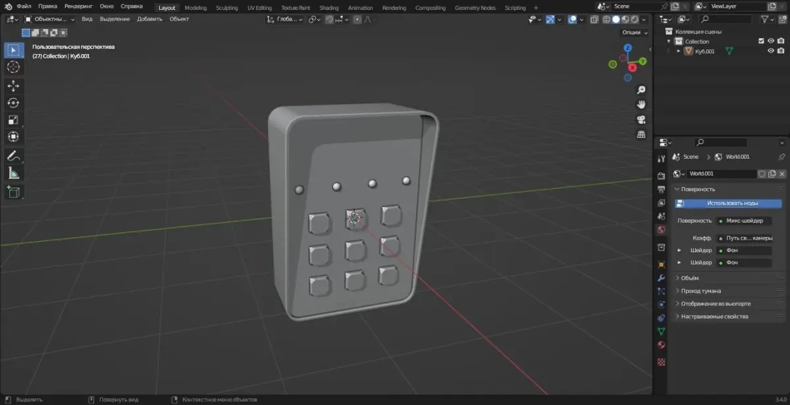Click the World.001 name field

[x=722, y=174]
